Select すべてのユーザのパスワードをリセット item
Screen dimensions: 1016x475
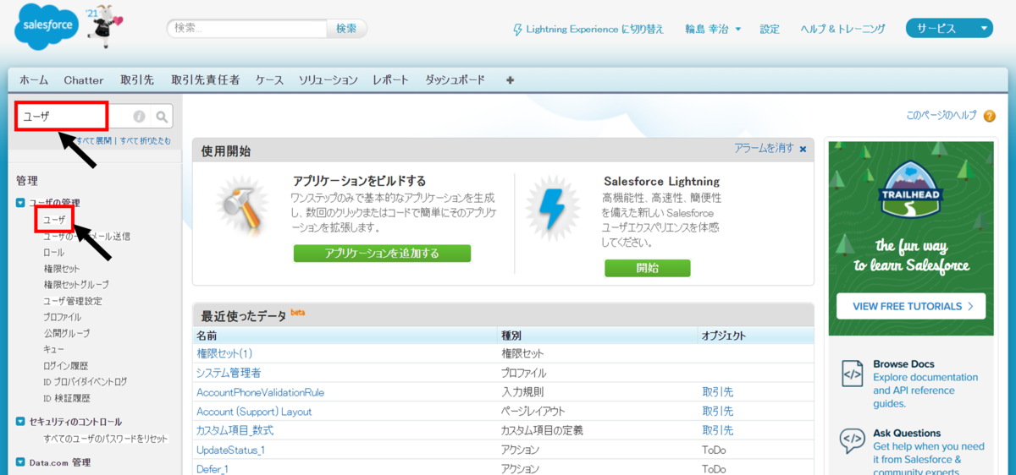tap(106, 440)
